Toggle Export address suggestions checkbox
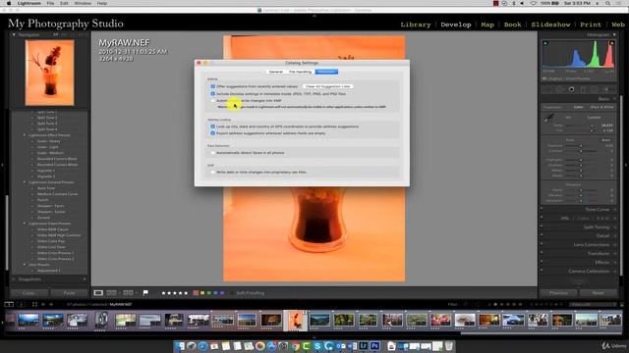 [213, 133]
